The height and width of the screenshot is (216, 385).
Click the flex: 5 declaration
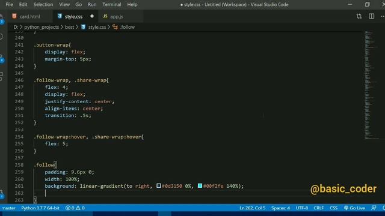point(56,144)
